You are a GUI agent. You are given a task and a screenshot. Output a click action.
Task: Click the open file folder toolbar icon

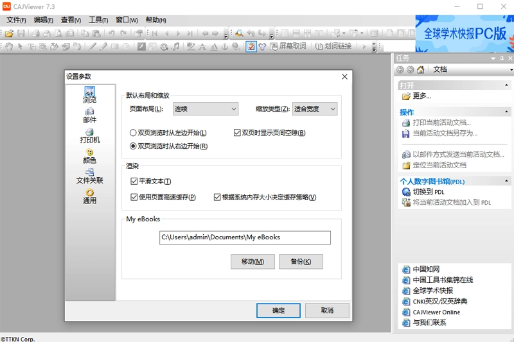[10, 33]
